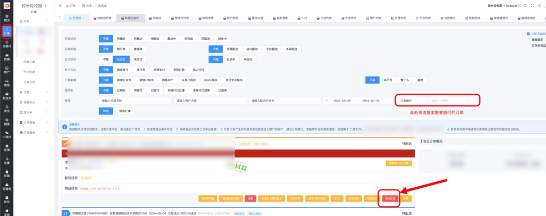Click the 赔付红包 button on first order
This screenshot has width=546, height=216.
click(x=390, y=198)
